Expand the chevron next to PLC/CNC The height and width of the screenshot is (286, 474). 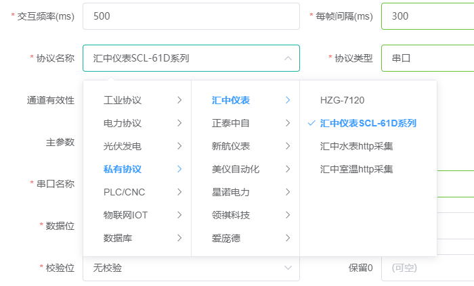[179, 192]
